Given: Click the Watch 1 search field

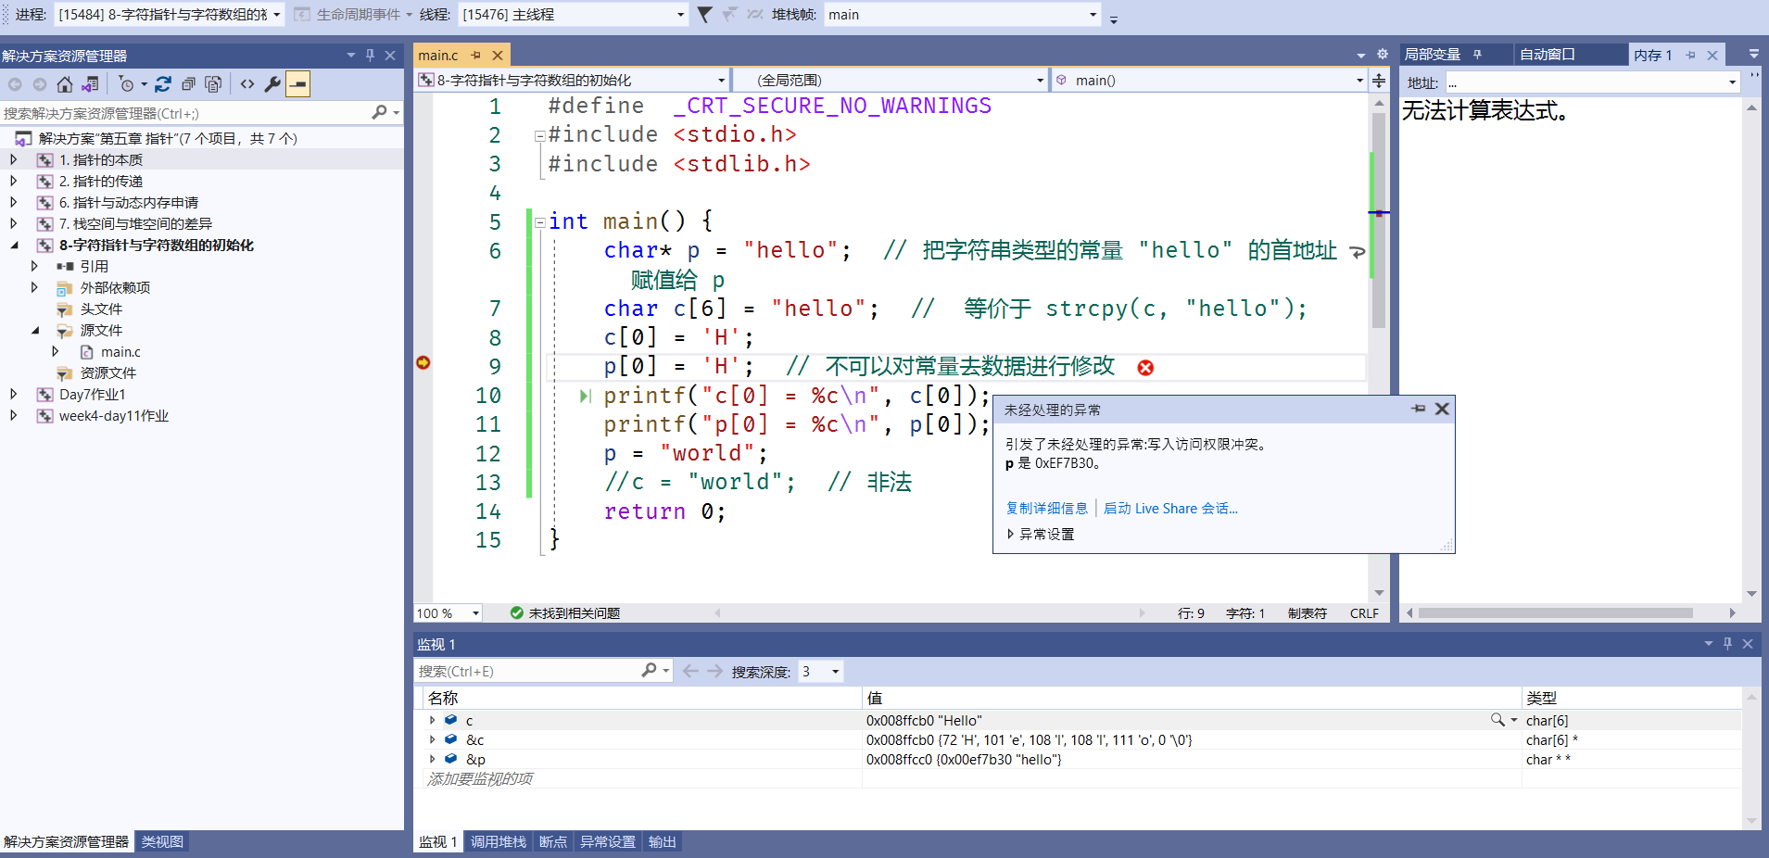Looking at the screenshot, I should [x=526, y=671].
